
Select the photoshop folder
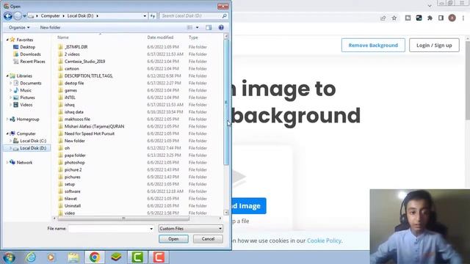pyautogui.click(x=75, y=163)
